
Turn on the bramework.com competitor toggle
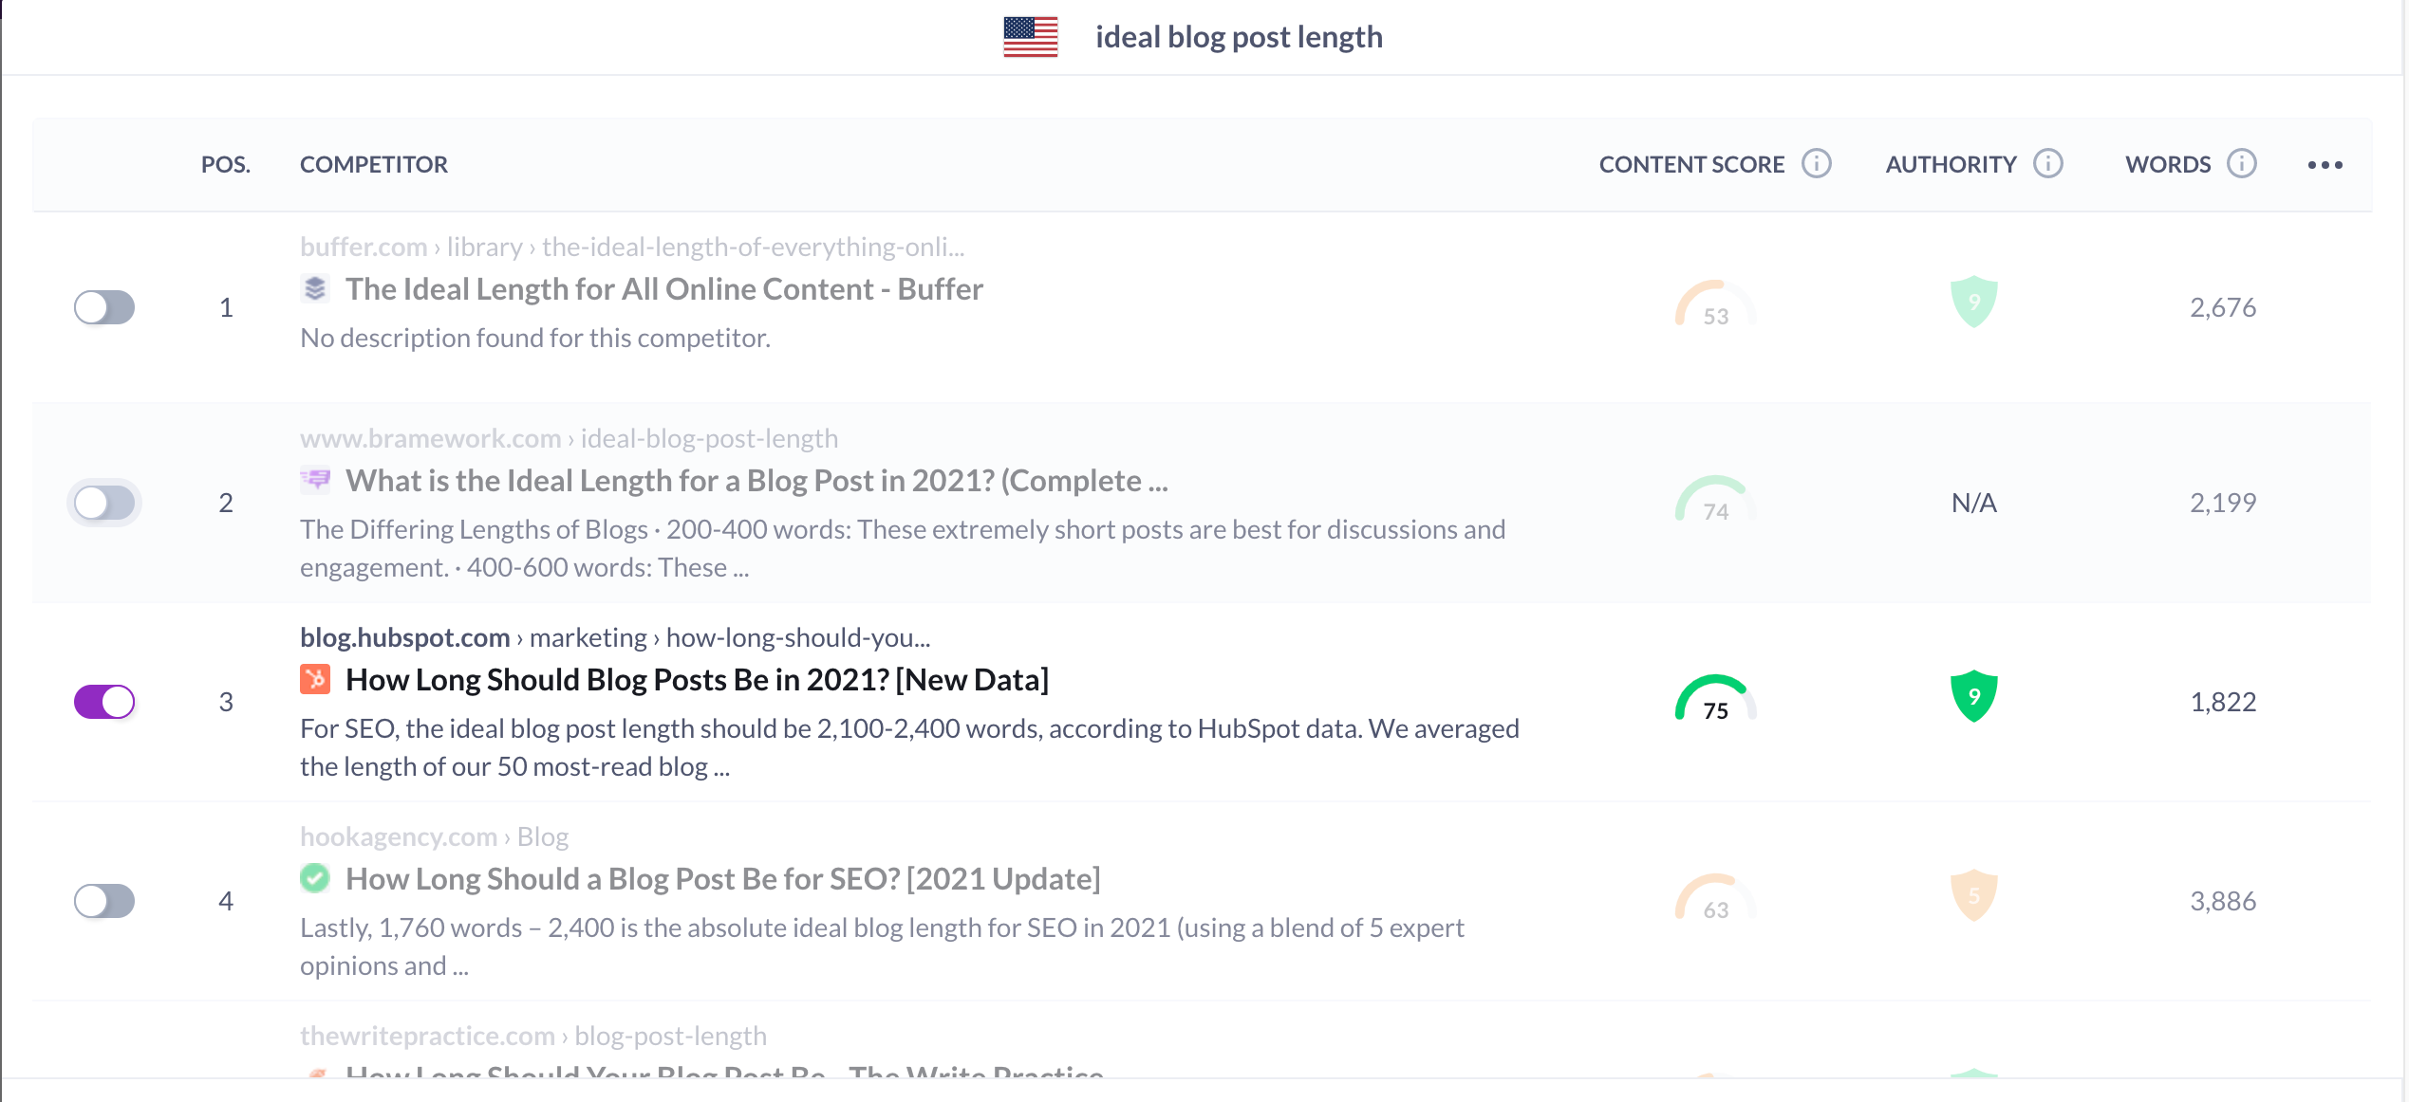(x=104, y=503)
